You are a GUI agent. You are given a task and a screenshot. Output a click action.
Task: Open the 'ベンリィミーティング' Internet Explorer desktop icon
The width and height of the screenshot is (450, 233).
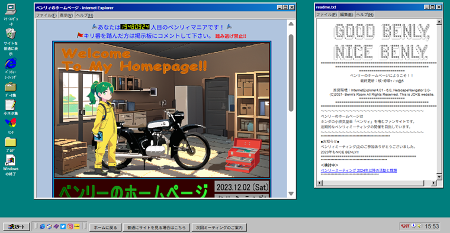(11, 68)
